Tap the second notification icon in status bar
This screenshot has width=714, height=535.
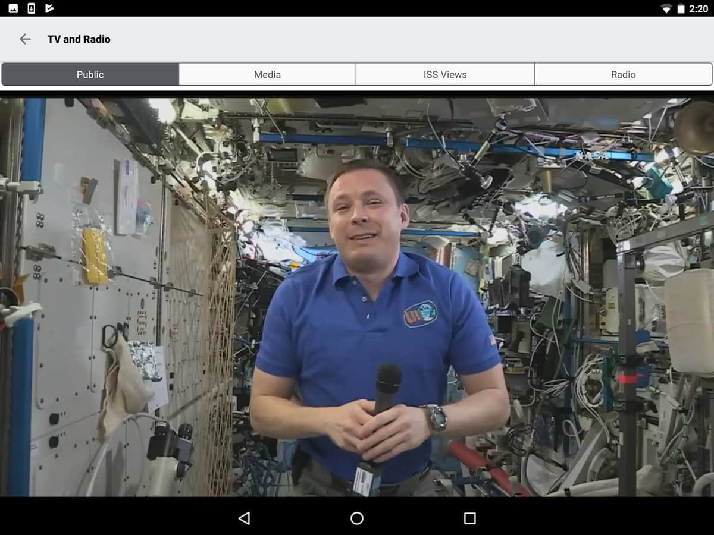tap(32, 8)
